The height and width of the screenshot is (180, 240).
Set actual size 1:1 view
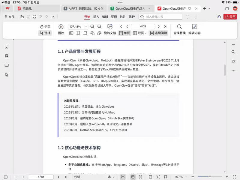coord(71,33)
